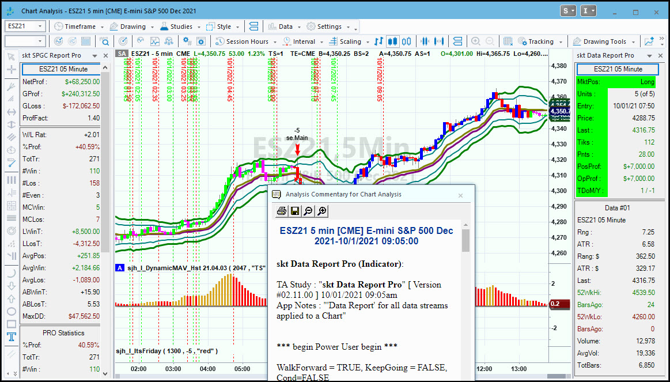Click the SPGC Report panel scrollbar thumb
Screen dimensions: 670x382
[x=105, y=162]
